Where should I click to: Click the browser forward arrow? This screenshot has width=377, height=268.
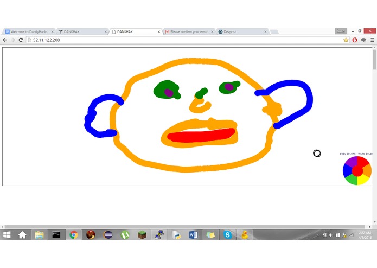[12, 40]
